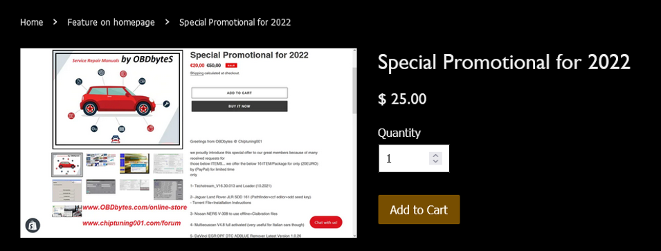The width and height of the screenshot is (661, 251).
Task: Open the 'Chat with us!' bubble
Action: pos(326,223)
